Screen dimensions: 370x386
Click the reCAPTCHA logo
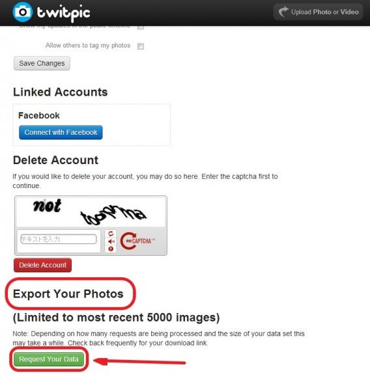137,241
